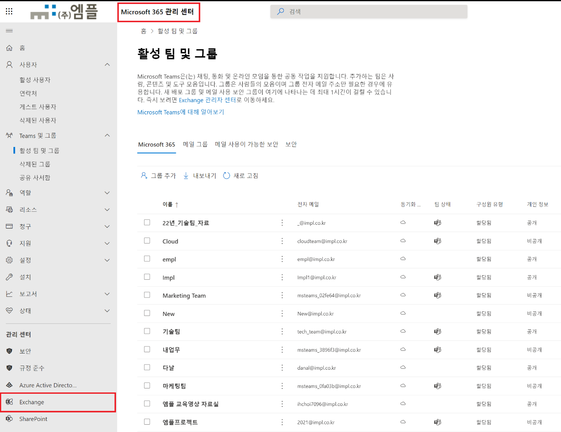Image resolution: width=561 pixels, height=432 pixels.
Task: Click the Reports chart icon
Action: tap(9, 294)
